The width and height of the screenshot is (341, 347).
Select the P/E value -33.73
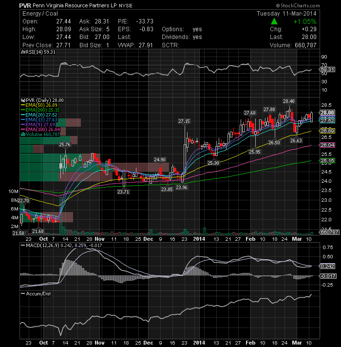[145, 21]
